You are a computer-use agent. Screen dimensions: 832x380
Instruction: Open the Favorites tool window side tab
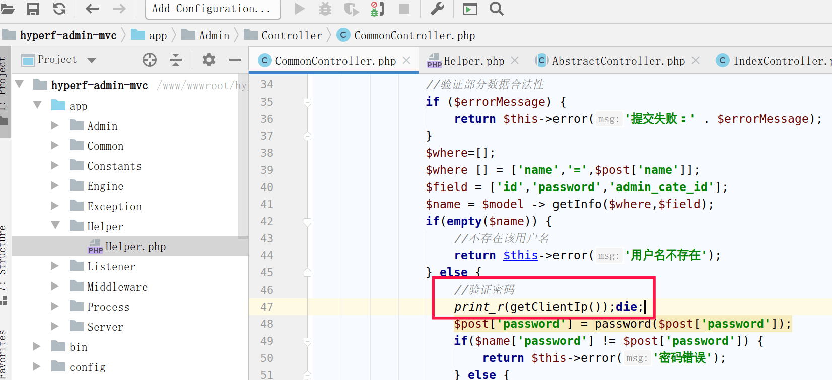(5, 354)
